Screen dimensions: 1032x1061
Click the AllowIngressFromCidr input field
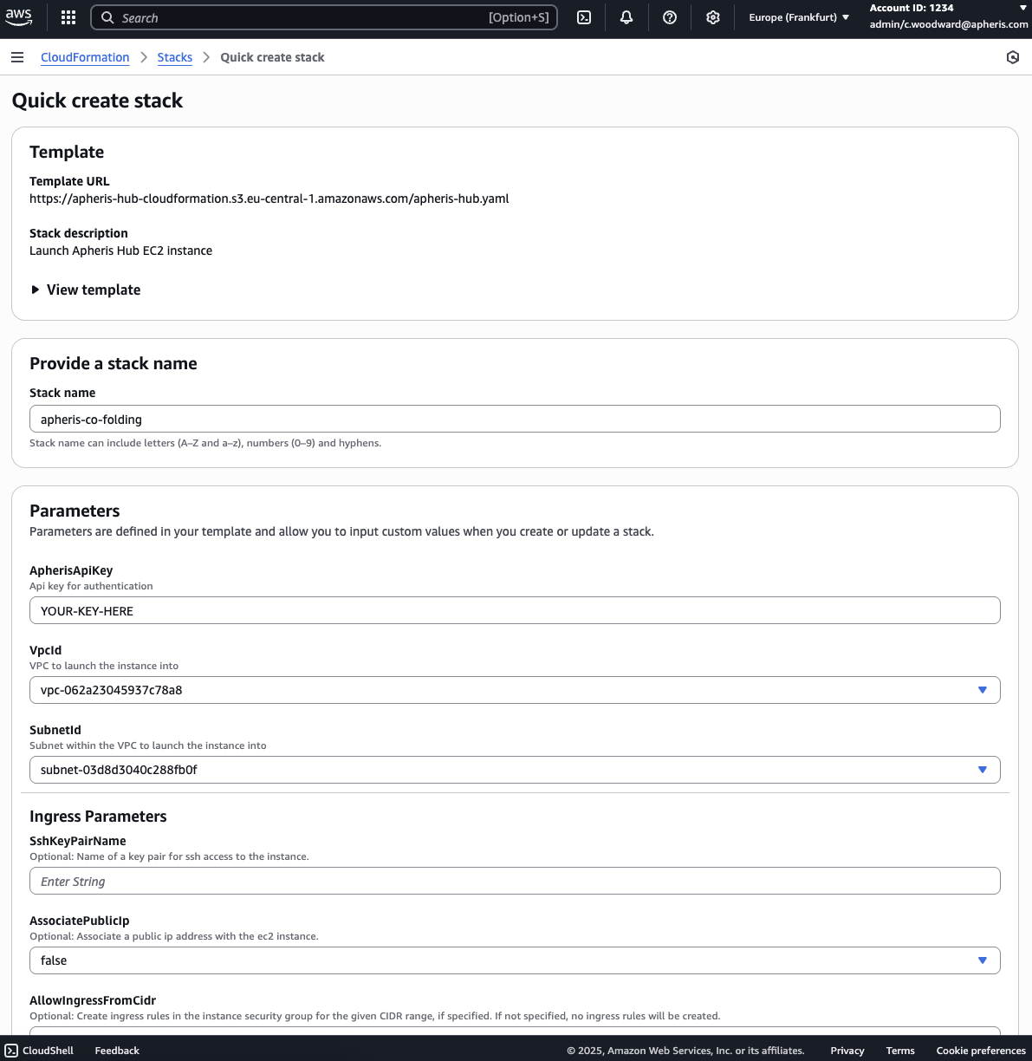515,1031
